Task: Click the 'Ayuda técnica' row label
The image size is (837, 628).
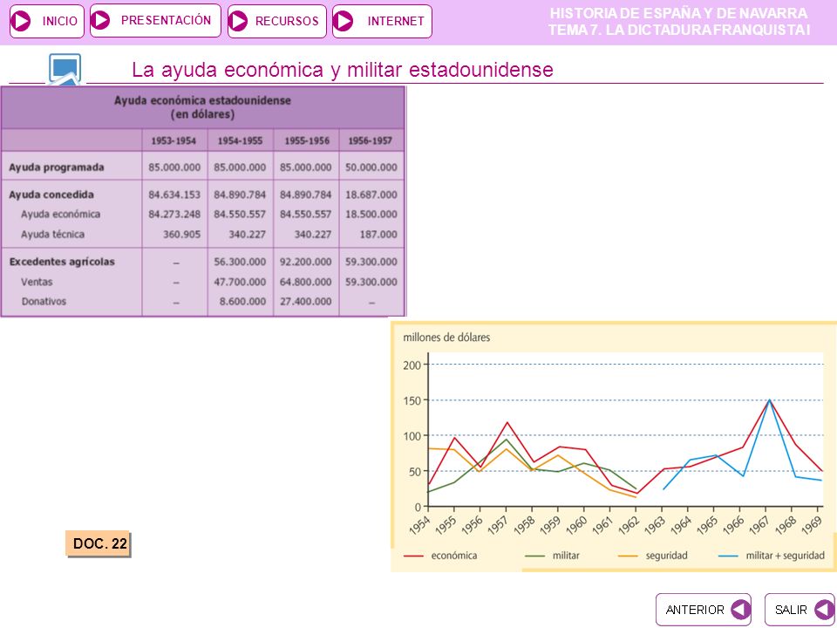Action: pos(52,234)
